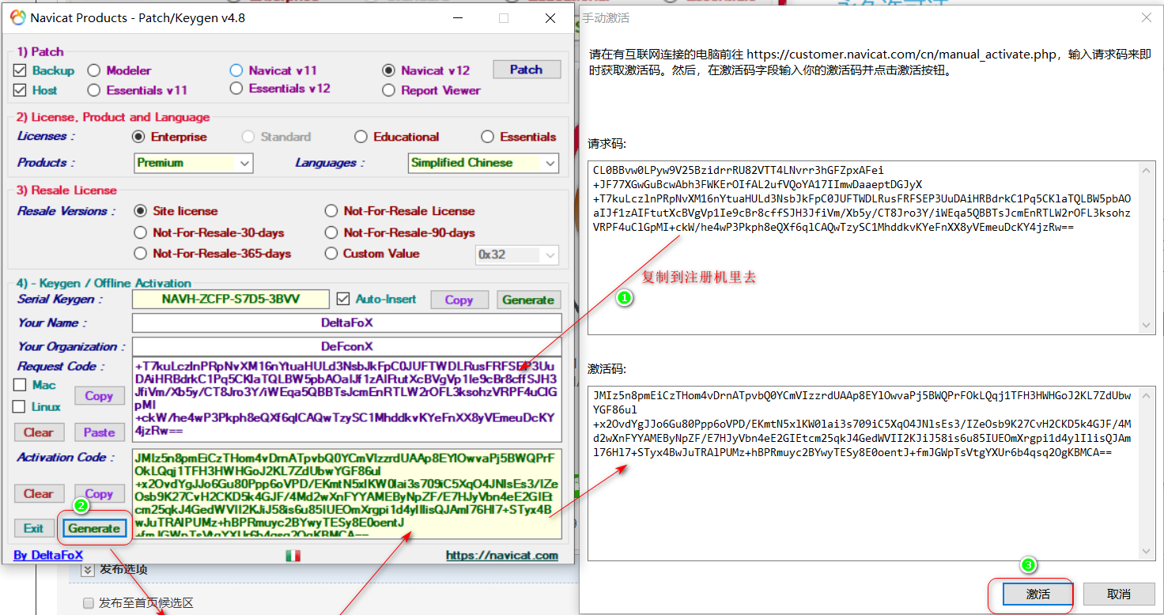
Task: Minimize the Patch/Keygen window
Action: 459,17
